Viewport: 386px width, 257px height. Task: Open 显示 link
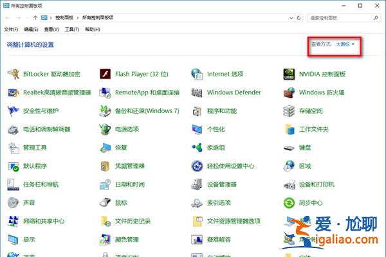[x=29, y=240]
